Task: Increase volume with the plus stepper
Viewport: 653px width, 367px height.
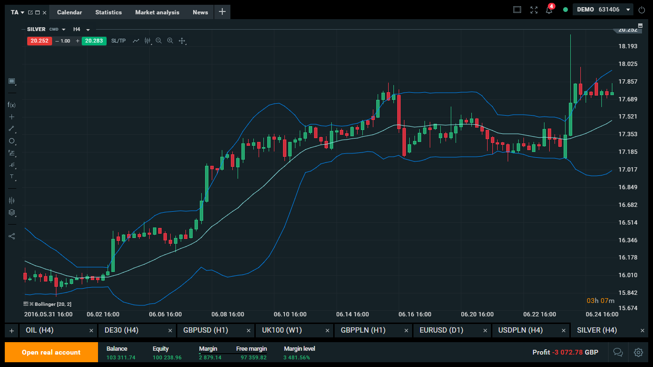Action: (x=77, y=41)
